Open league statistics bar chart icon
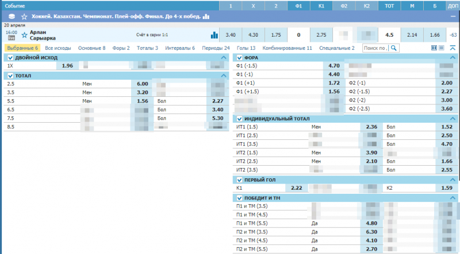This screenshot has width=460, height=254. [x=206, y=17]
